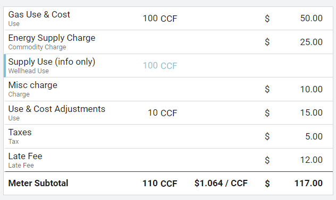Viewport: 336px width, 200px height.
Task: Select the Gas Use & Cost row label
Action: (x=39, y=14)
